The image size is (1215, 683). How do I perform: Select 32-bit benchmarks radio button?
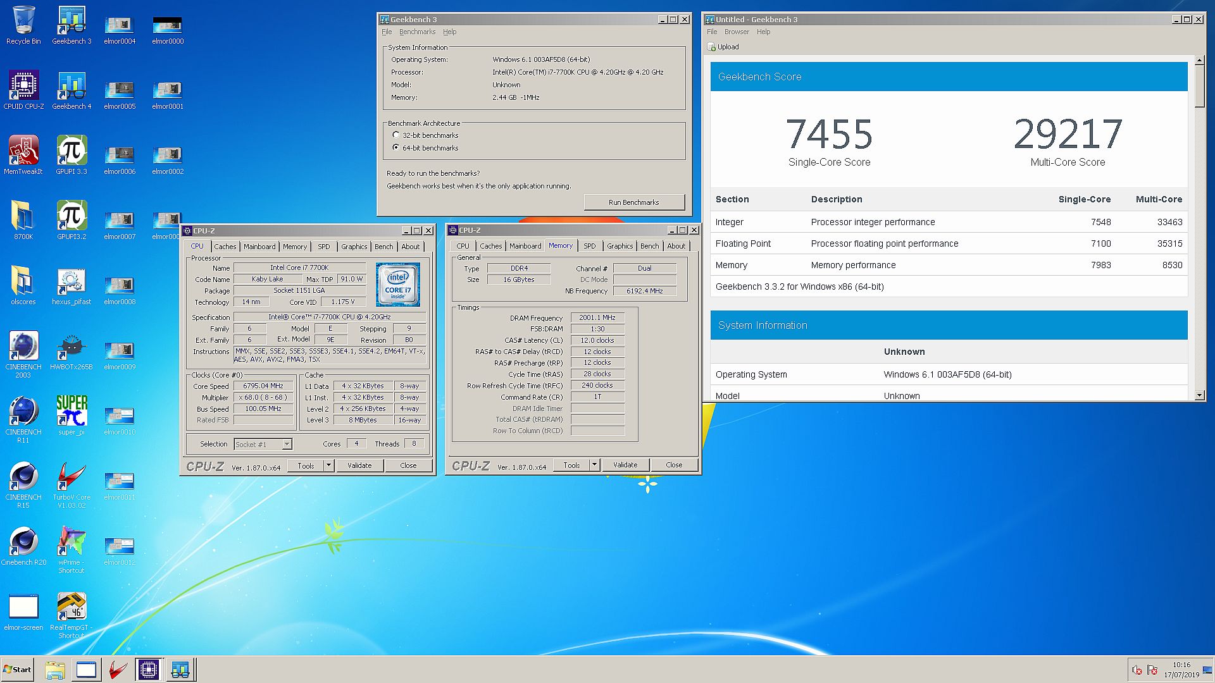point(396,135)
